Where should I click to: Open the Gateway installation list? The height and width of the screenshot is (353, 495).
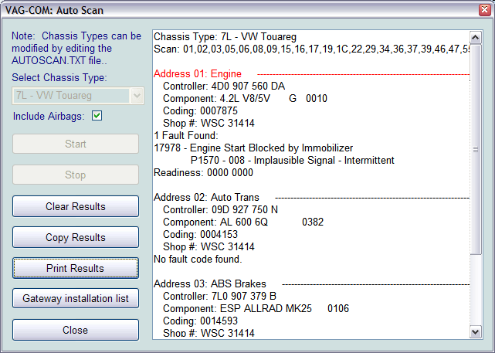76,299
